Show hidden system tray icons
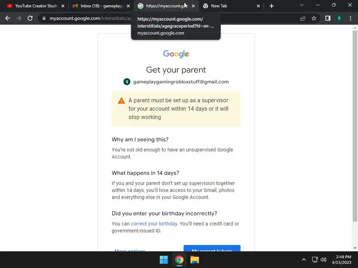This screenshot has height=268, width=358. point(304,260)
